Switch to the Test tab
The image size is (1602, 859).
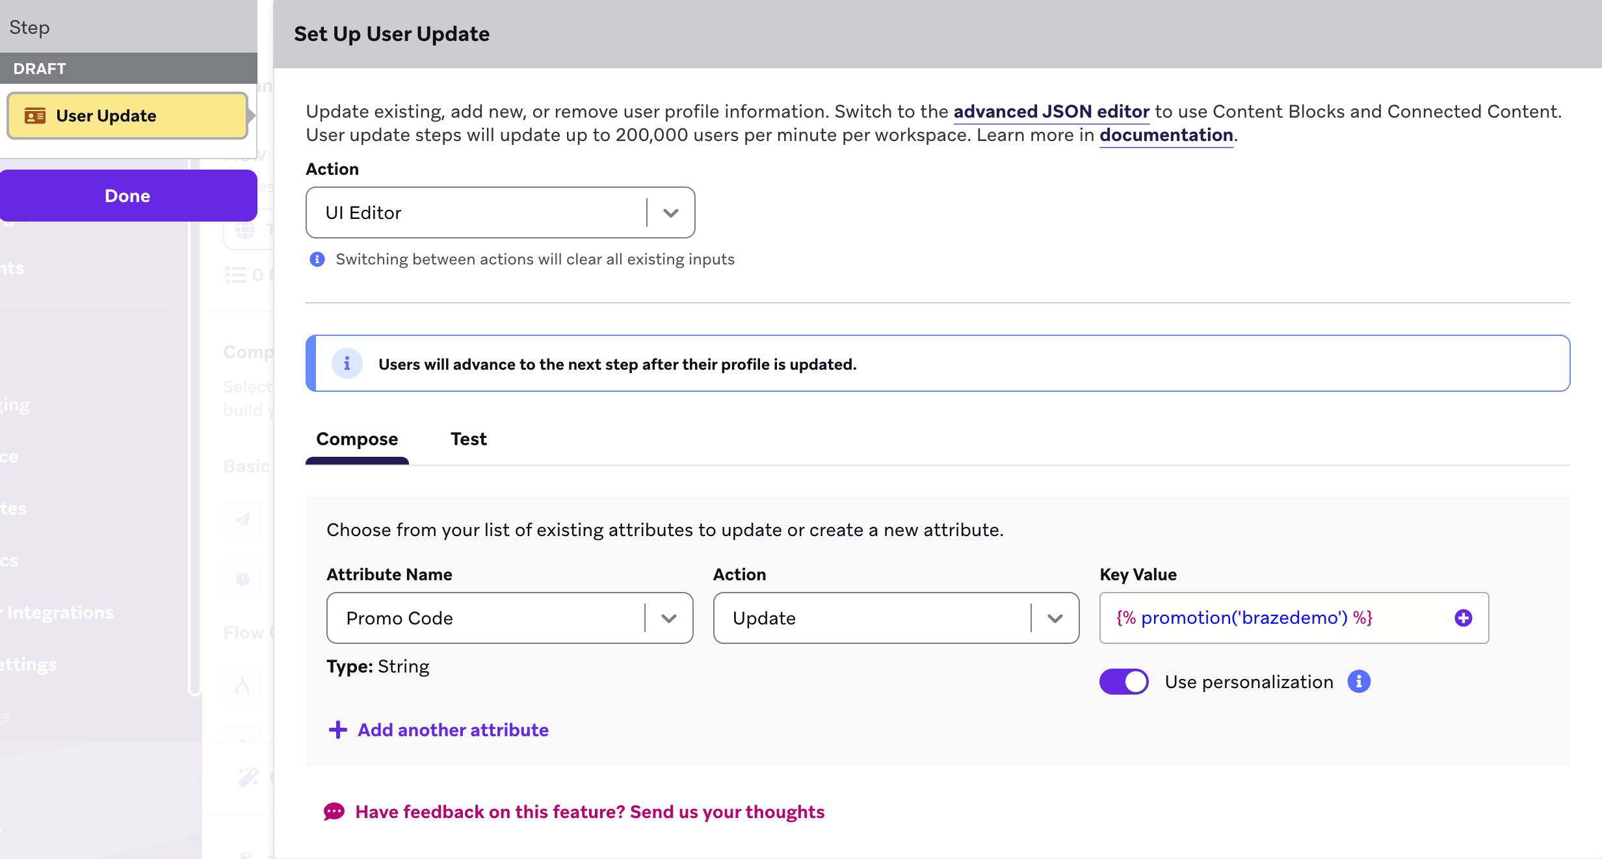pyautogui.click(x=468, y=439)
